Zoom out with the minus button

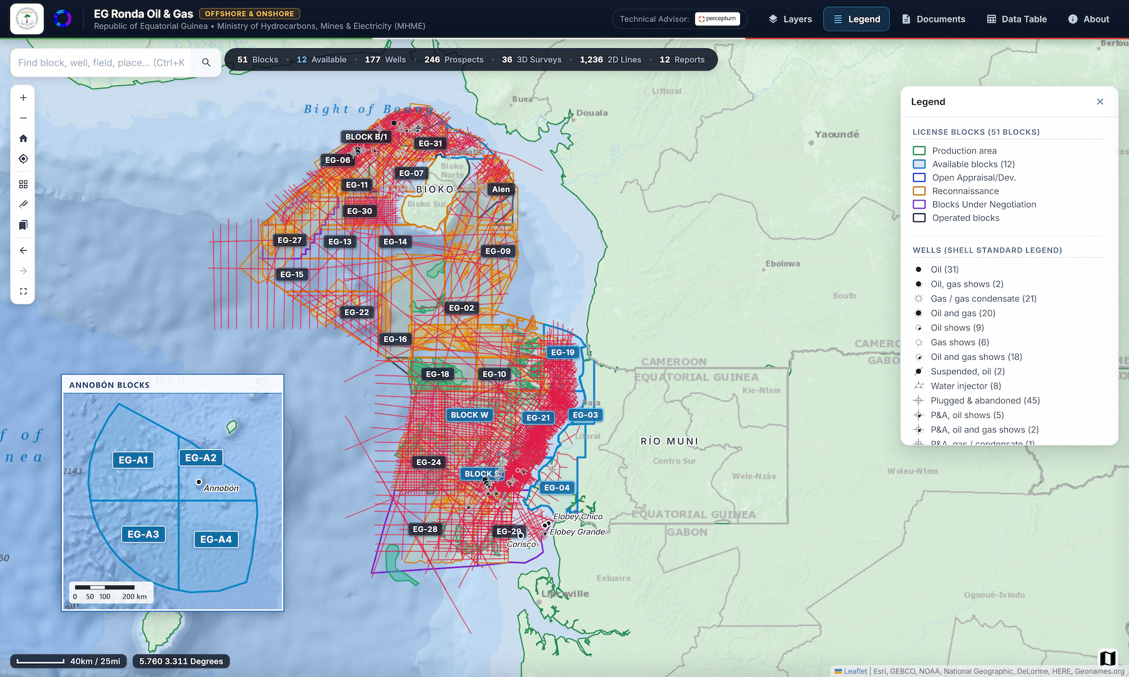pos(23,118)
